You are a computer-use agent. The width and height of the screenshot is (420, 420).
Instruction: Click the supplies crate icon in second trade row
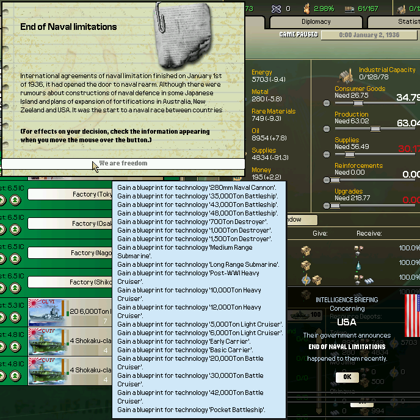click(306, 266)
